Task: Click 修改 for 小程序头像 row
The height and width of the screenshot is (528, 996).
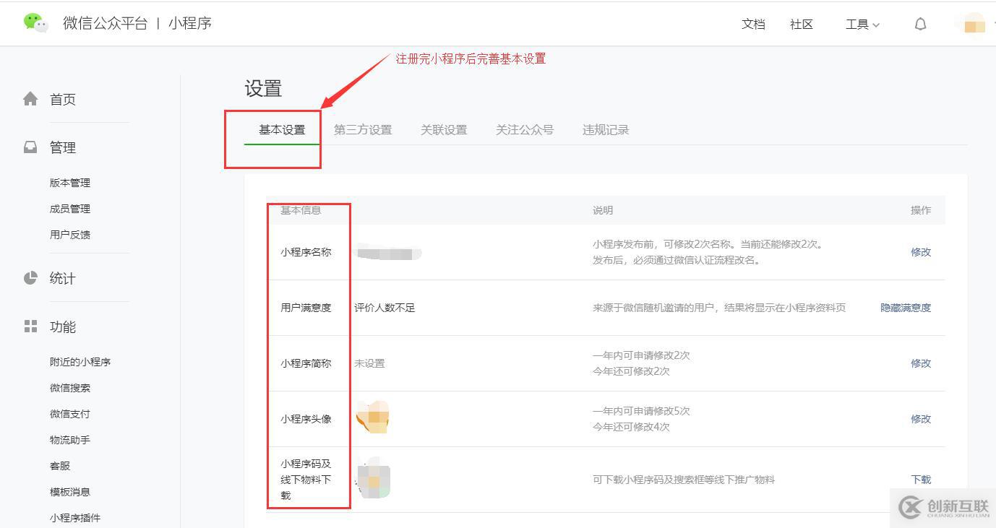Action: point(921,419)
